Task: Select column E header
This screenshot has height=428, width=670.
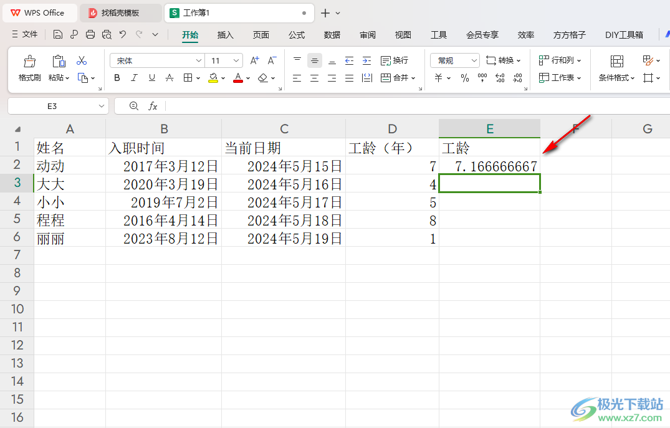Action: (x=490, y=128)
